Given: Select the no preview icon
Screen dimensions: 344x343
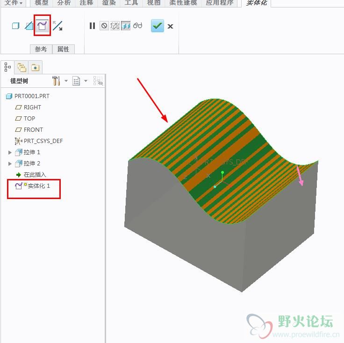Looking at the screenshot, I should [x=104, y=26].
